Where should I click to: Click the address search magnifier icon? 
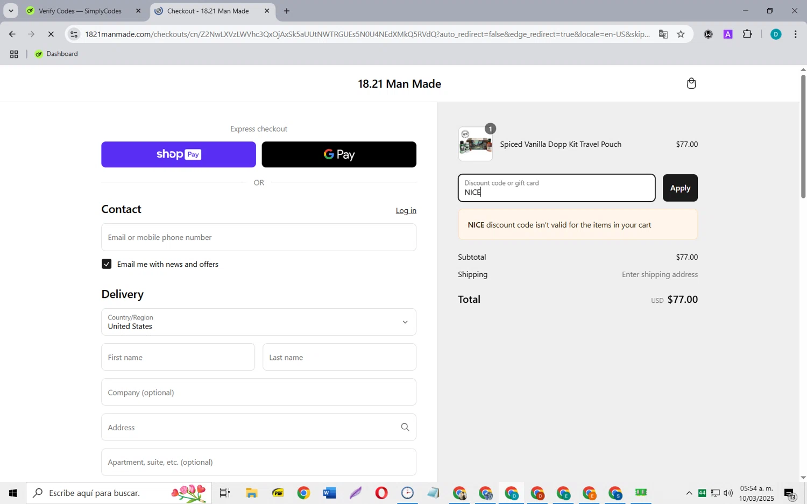point(405,427)
